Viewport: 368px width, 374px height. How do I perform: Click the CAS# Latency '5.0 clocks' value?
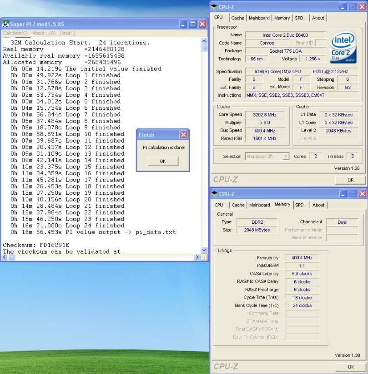coord(302,274)
